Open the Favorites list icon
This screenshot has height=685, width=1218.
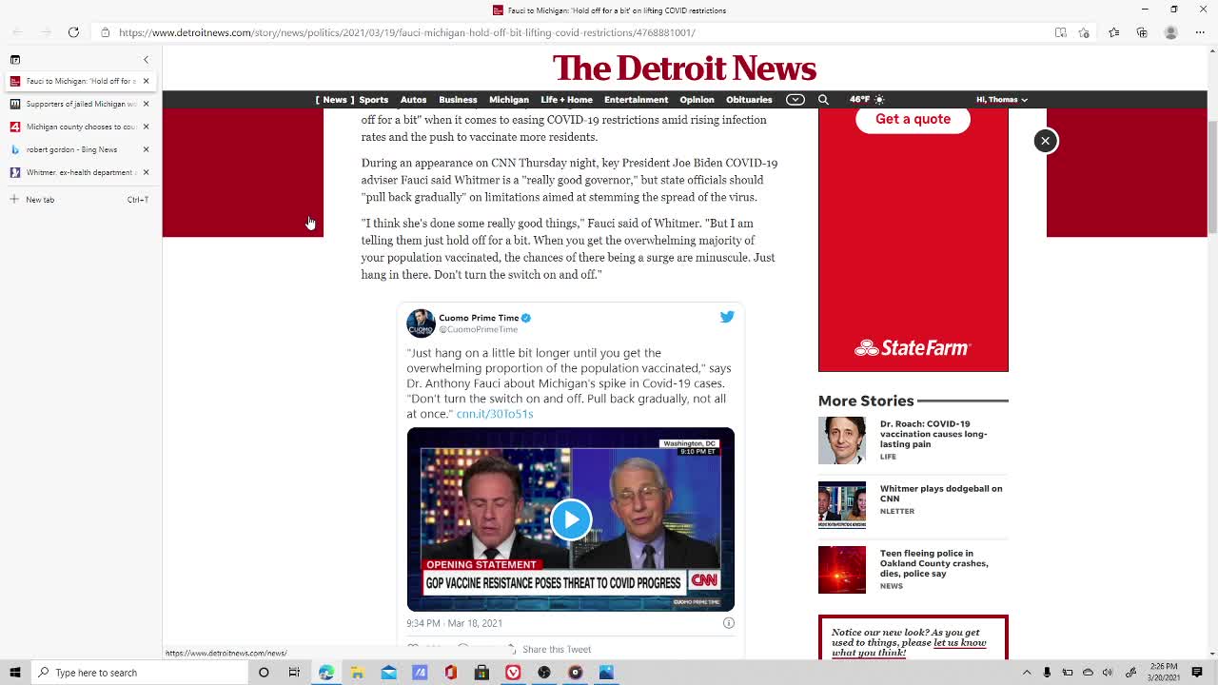[x=1114, y=32]
